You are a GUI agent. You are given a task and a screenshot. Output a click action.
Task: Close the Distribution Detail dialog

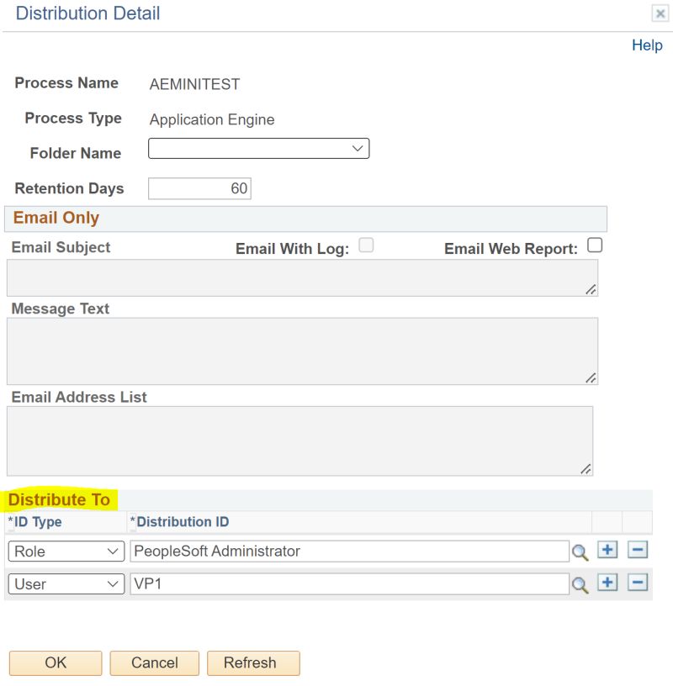(660, 13)
